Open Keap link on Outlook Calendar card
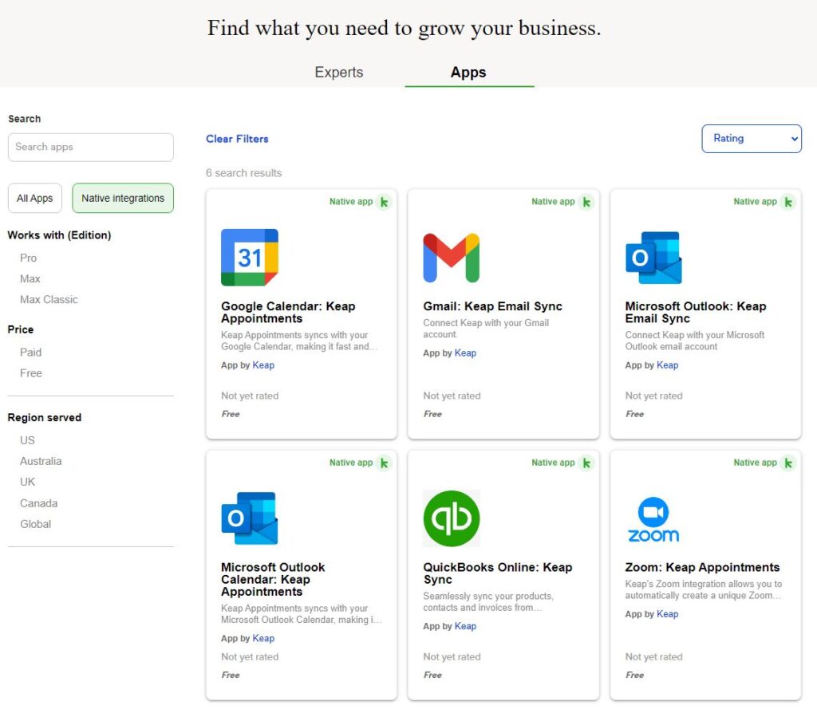The image size is (817, 713). point(263,639)
